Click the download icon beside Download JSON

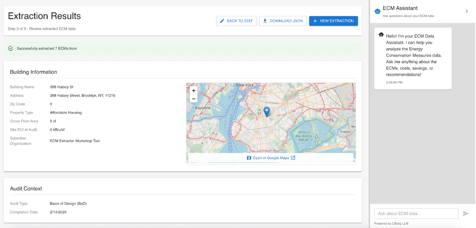coord(266,21)
